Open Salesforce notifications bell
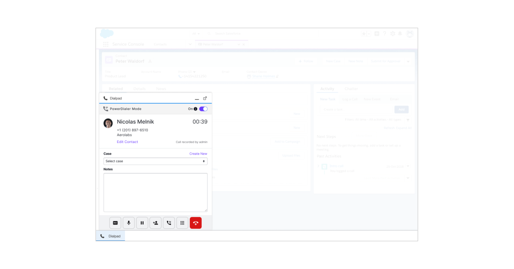 click(400, 34)
